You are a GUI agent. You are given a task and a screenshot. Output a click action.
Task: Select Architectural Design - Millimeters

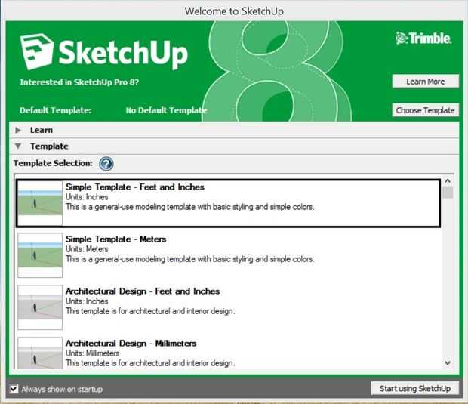tap(228, 353)
